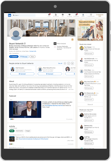Focus the LinkedIn search field
Screen dimensions: 111x161
click(24, 15)
